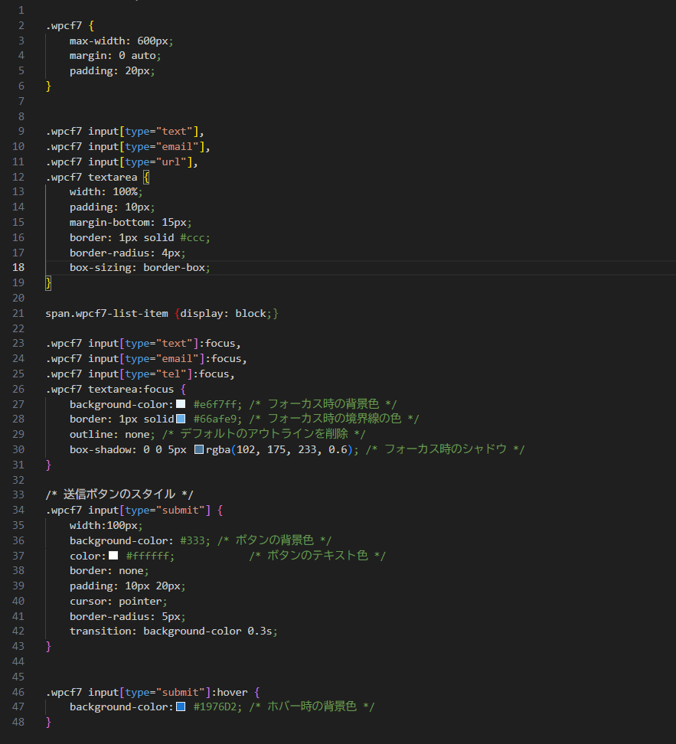This screenshot has height=744, width=676.
Task: Click line number 34 in the gutter
Action: [x=18, y=510]
